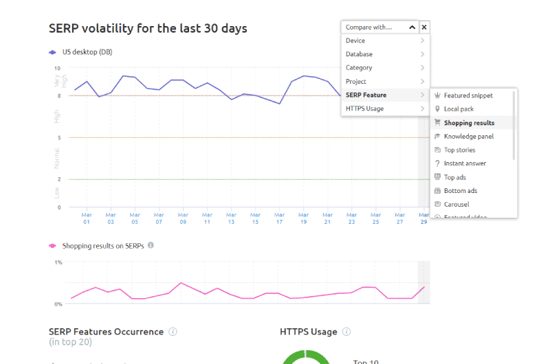This screenshot has height=364, width=550.
Task: Open the Project menu item
Action: (385, 81)
